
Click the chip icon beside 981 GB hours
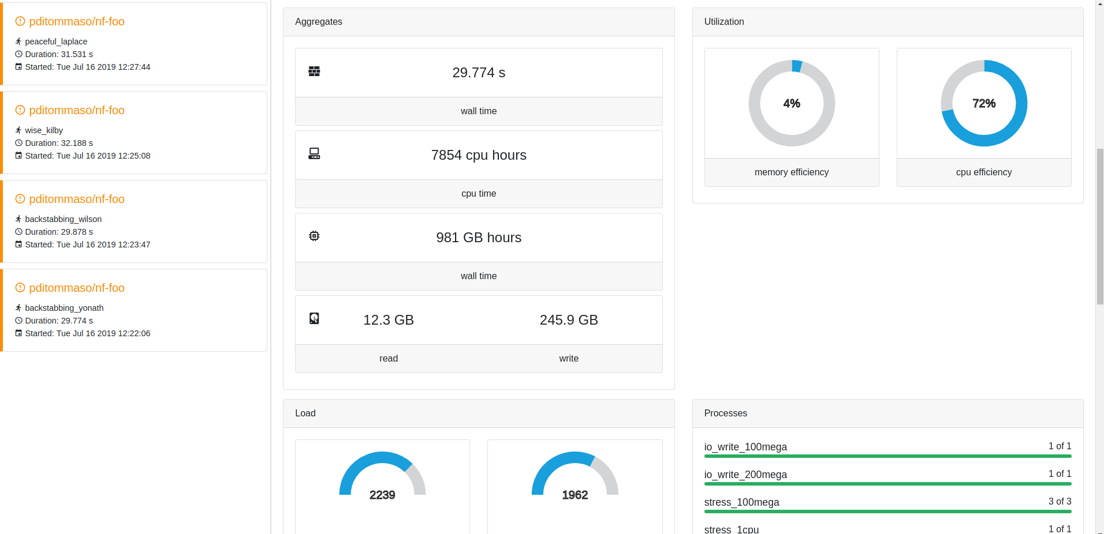314,236
